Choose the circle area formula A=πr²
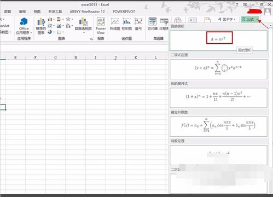The height and width of the screenshot is (197, 273). click(x=218, y=40)
